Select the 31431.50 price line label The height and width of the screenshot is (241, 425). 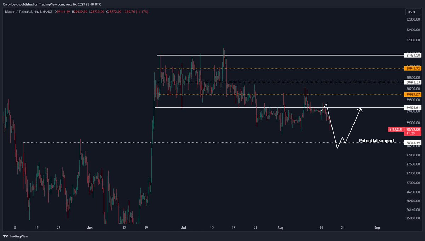[x=413, y=55]
